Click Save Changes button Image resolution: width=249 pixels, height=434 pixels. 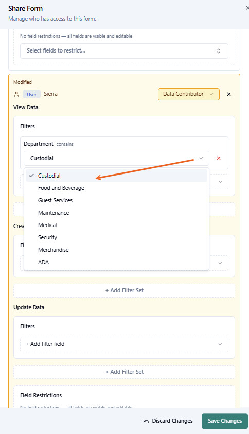[x=225, y=421]
